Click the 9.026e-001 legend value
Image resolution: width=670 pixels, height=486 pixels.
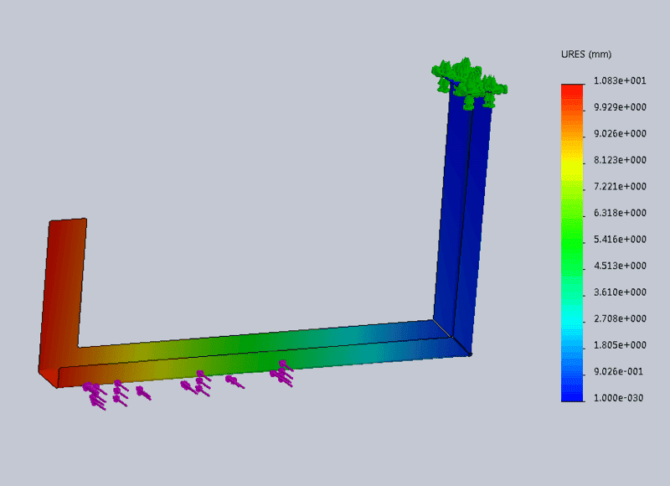(618, 372)
